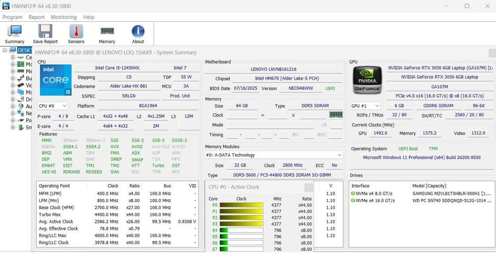This screenshot has width=496, height=255.
Task: Select the Network tree node icon
Action: (x=20, y=113)
